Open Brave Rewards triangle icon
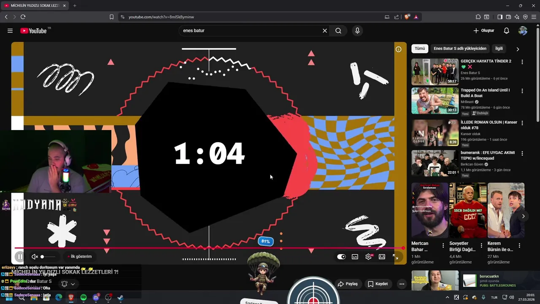Image resolution: width=540 pixels, height=304 pixels. click(416, 17)
